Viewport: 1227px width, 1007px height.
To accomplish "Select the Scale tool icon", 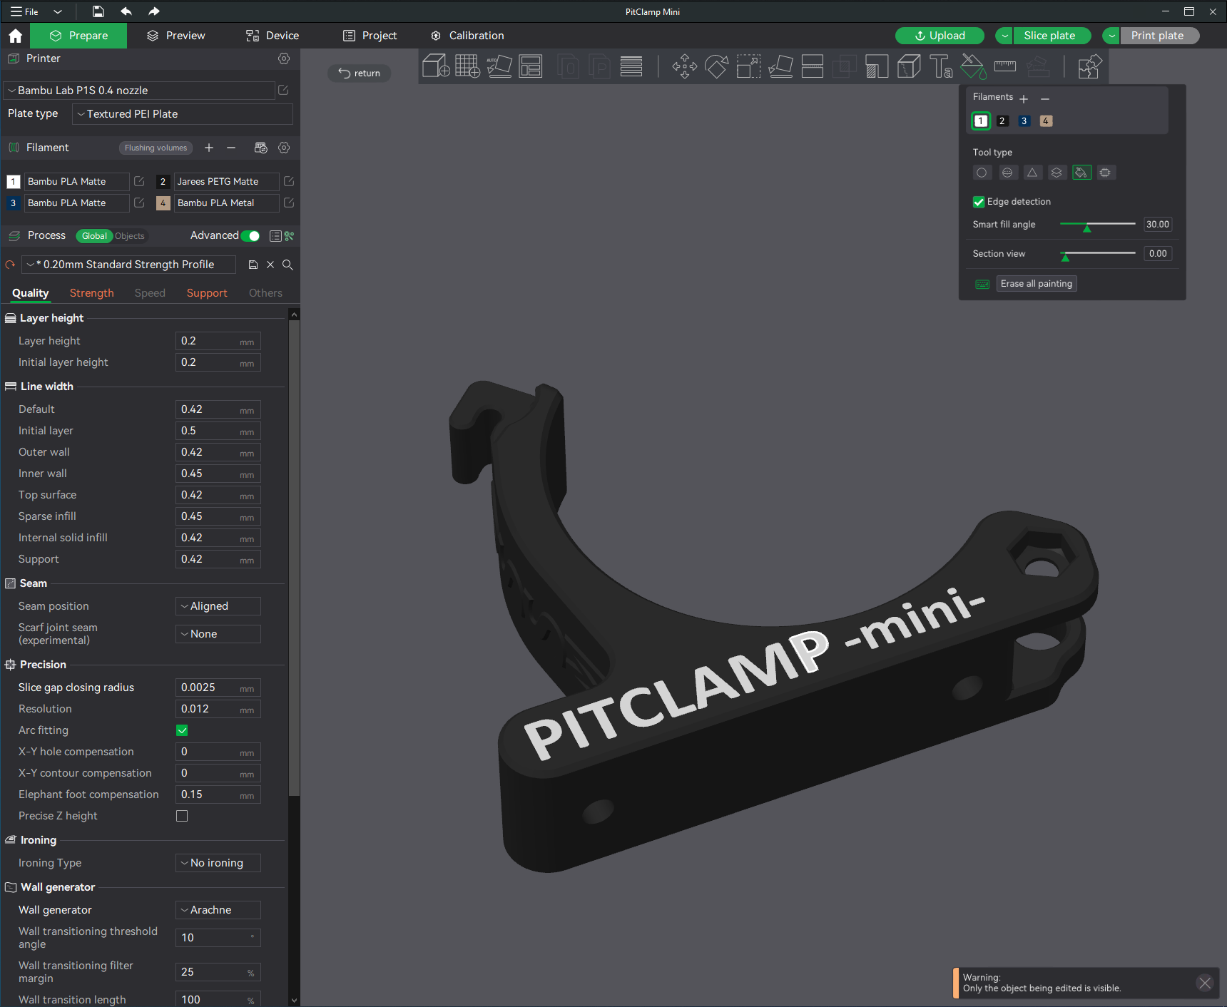I will coord(748,66).
